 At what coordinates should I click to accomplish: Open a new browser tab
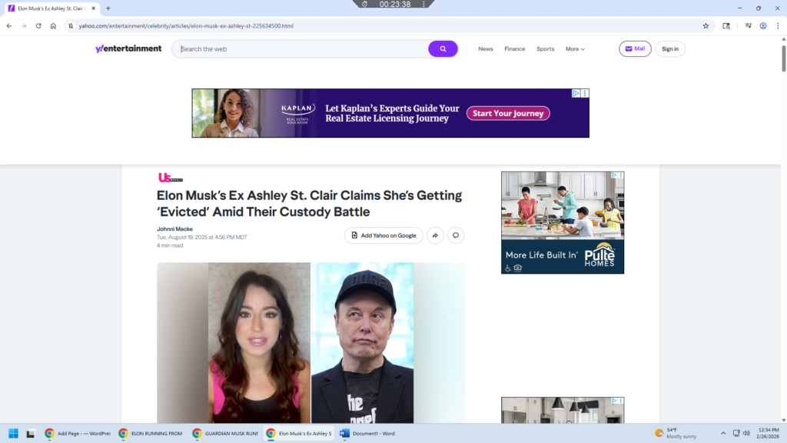(x=108, y=8)
